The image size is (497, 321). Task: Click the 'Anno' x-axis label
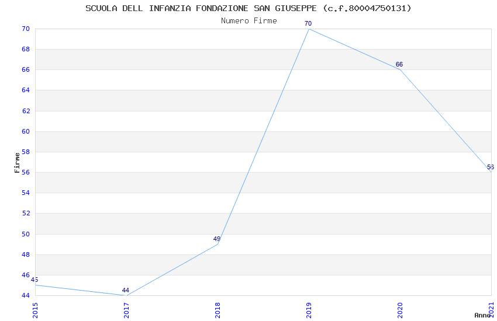pos(482,315)
